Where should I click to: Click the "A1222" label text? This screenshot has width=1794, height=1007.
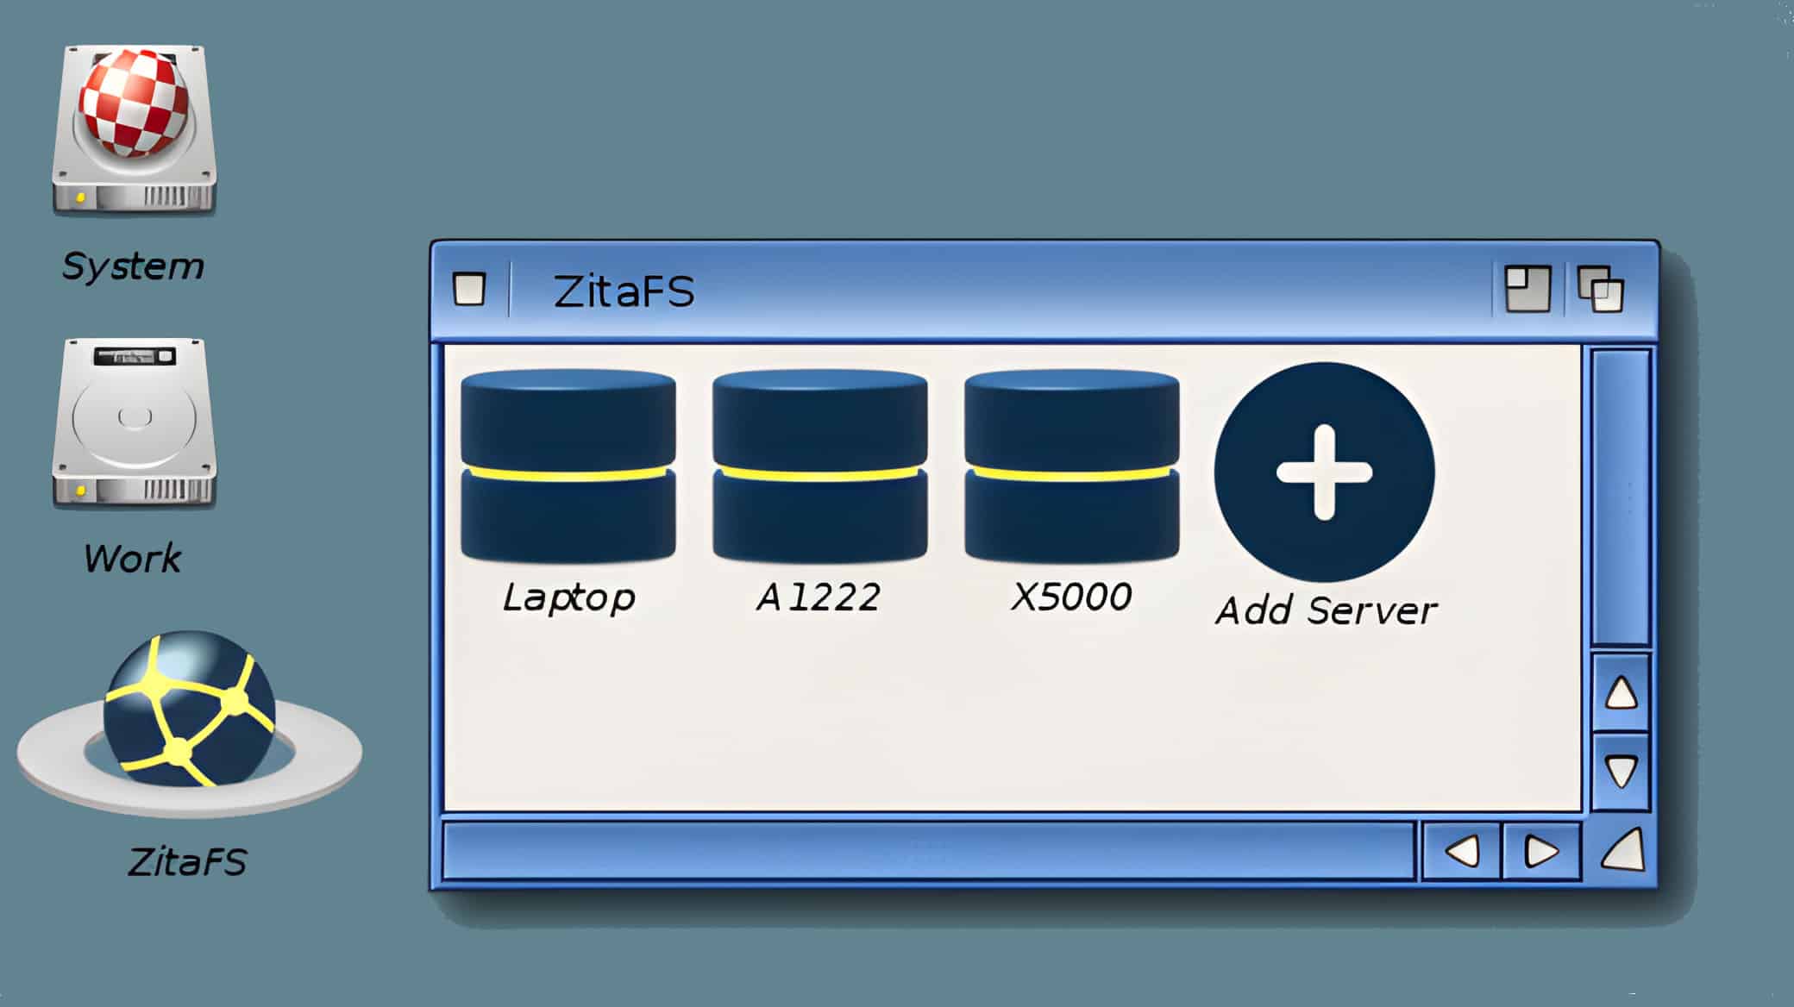[819, 597]
